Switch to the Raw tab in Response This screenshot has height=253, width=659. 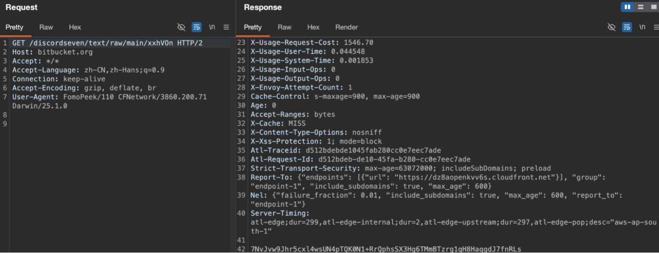coord(285,27)
